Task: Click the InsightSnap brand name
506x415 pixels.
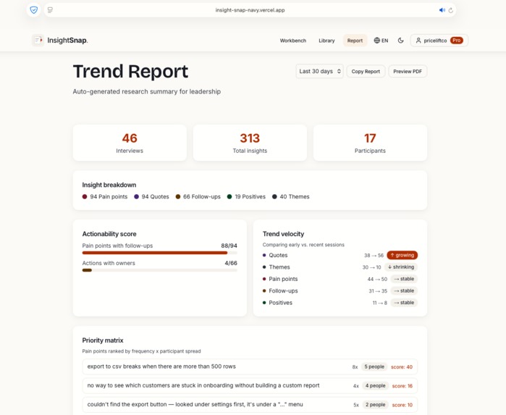Action: [67, 41]
